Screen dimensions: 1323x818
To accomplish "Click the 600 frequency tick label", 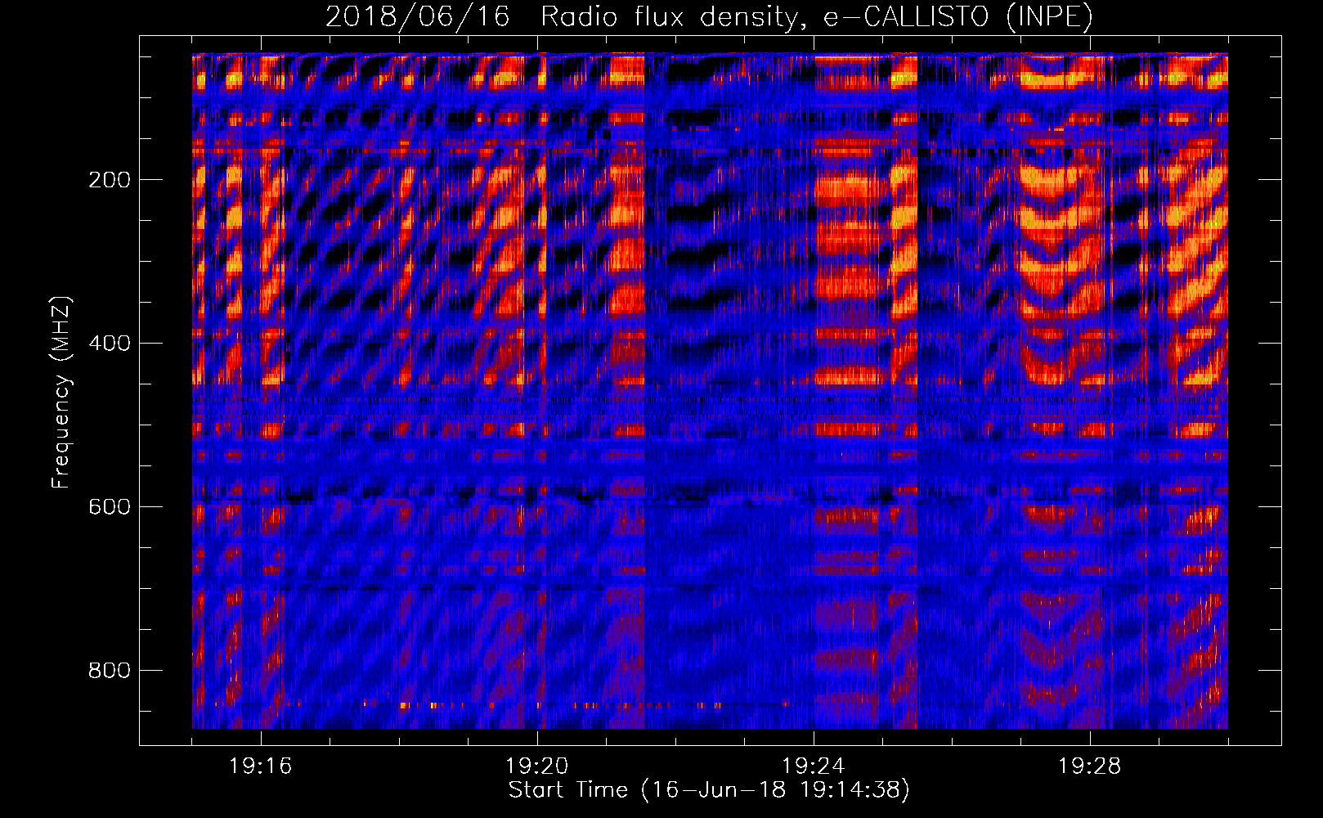I will [x=110, y=507].
